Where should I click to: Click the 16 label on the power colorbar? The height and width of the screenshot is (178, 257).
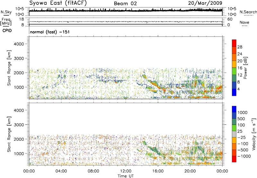tap(240, 68)
